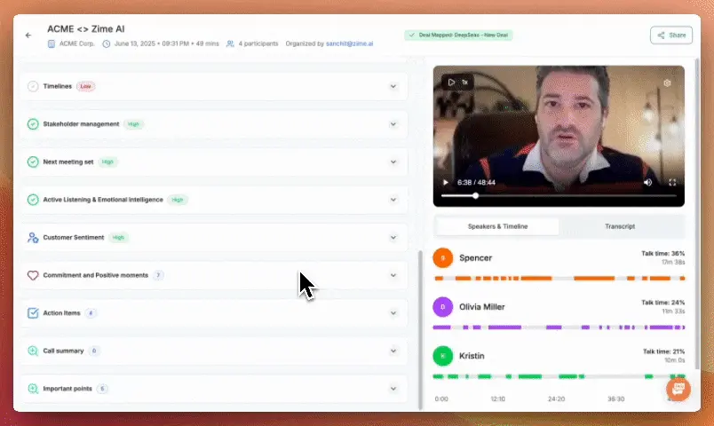
Task: Click Olivia Miller's purple talk timeline bar
Action: [x=559, y=327]
